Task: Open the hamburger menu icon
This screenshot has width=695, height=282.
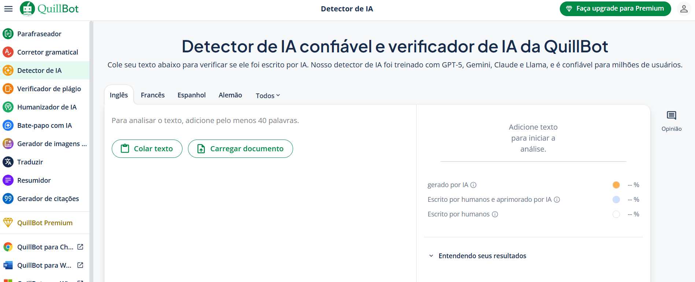Action: tap(8, 9)
